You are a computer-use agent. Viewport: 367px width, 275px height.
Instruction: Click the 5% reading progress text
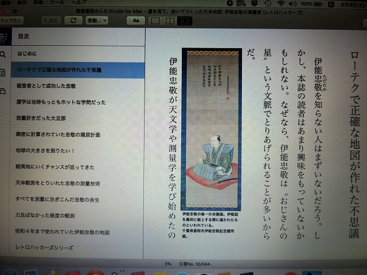point(168,264)
